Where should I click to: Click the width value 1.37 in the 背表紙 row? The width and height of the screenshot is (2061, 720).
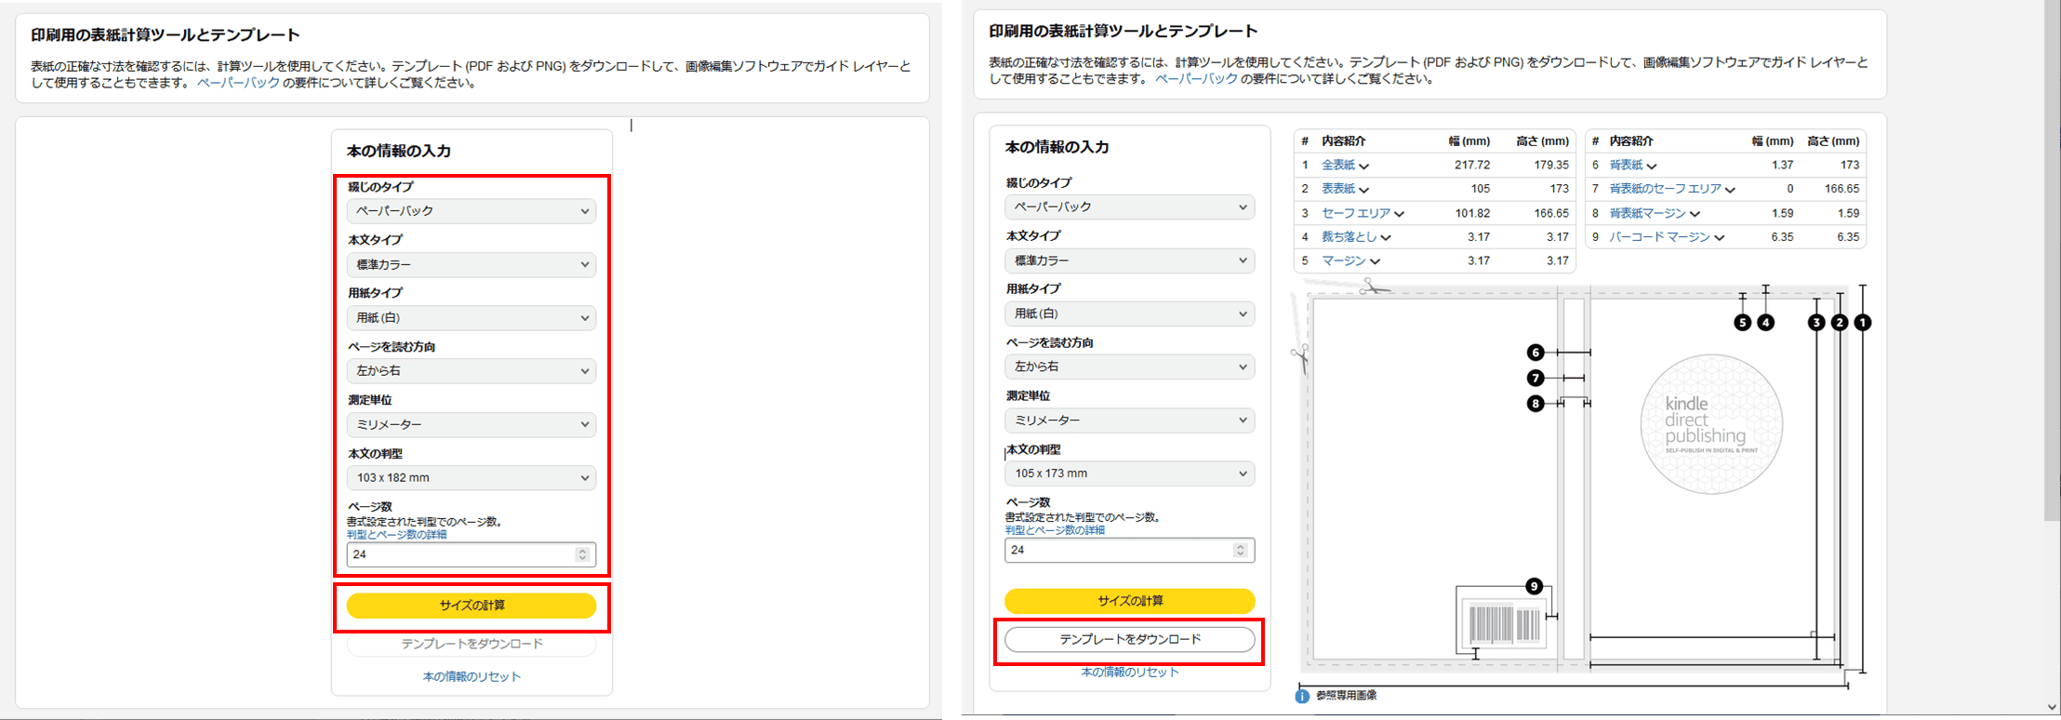click(x=1782, y=166)
